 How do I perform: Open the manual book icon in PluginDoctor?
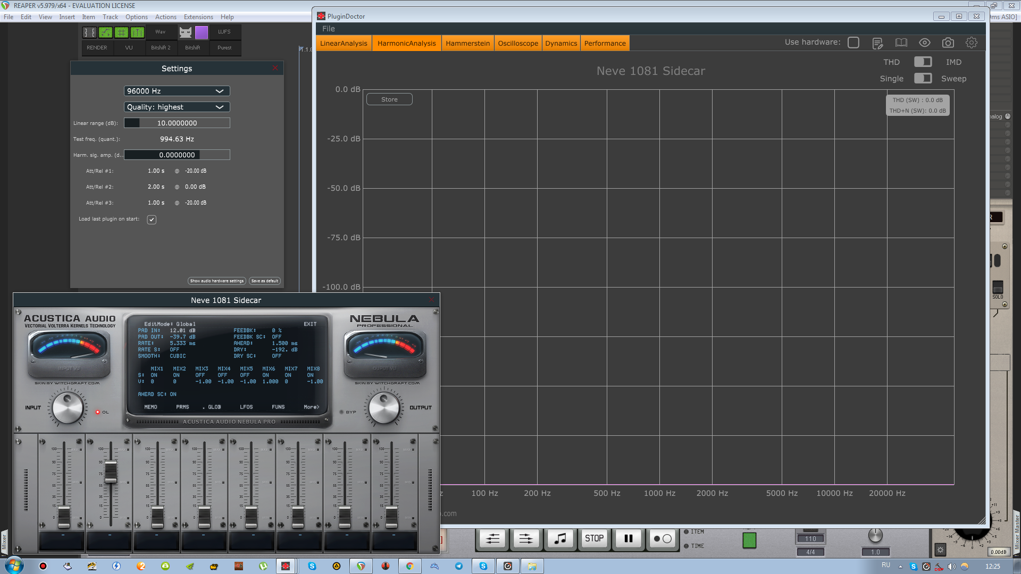tap(901, 43)
